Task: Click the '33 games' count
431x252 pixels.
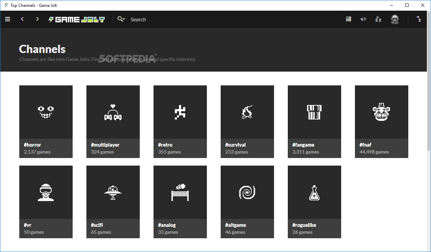Action: [168, 232]
